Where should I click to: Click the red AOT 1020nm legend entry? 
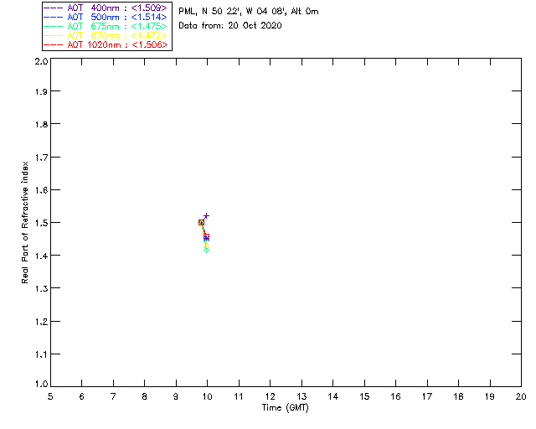[x=106, y=44]
